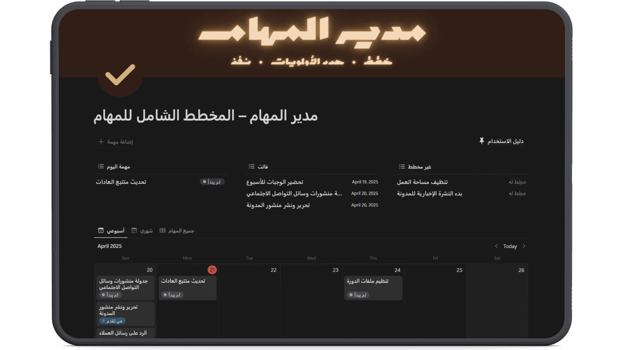
Task: Click the Today button
Action: 510,246
